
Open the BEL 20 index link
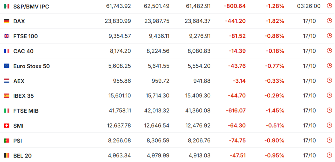(x=22, y=156)
